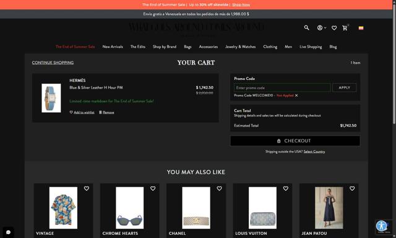Open the Louis Vuitton wallet thumbnail

click(x=262, y=208)
